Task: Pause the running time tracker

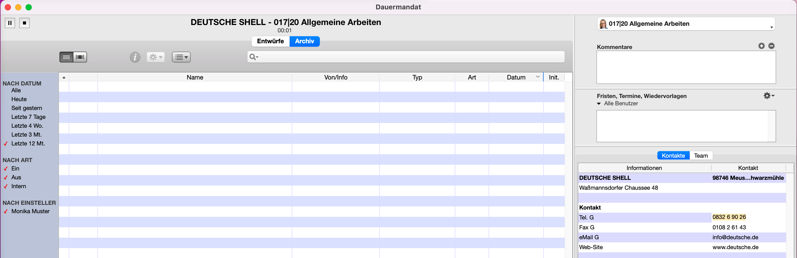Action: pyautogui.click(x=10, y=23)
